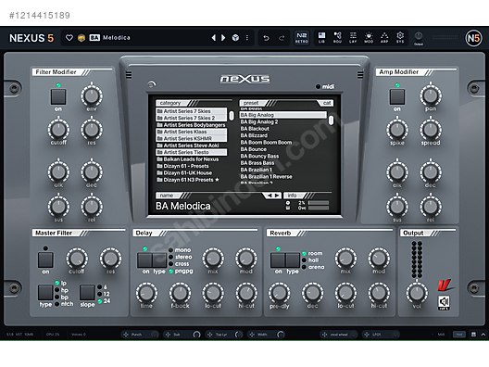
Task: Select the hp filter type
Action: (x=61, y=290)
